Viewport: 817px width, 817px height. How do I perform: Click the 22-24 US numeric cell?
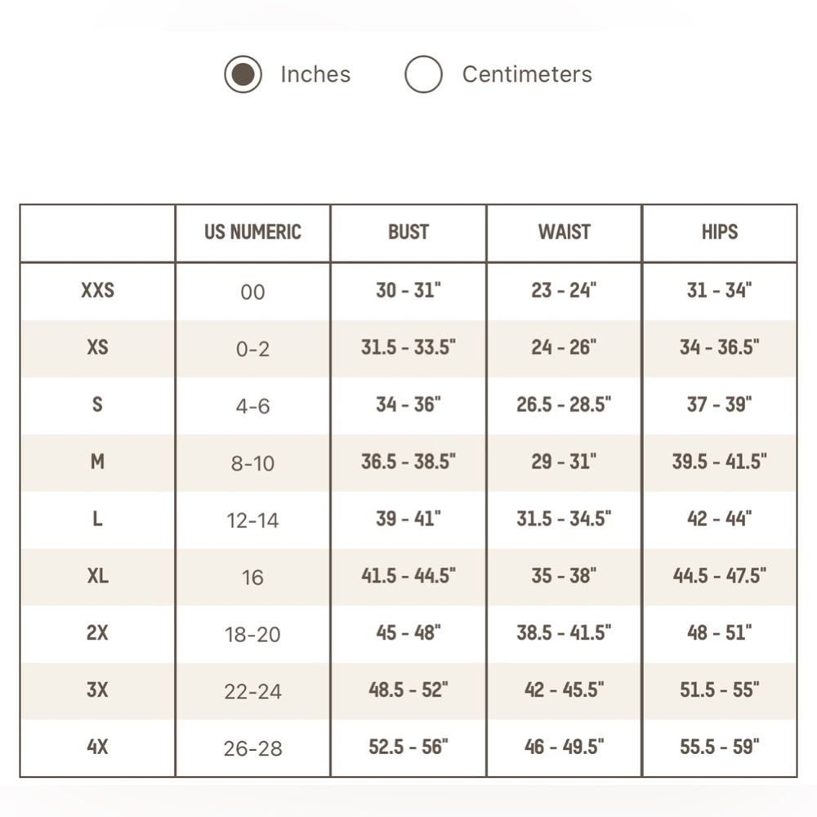tap(252, 691)
